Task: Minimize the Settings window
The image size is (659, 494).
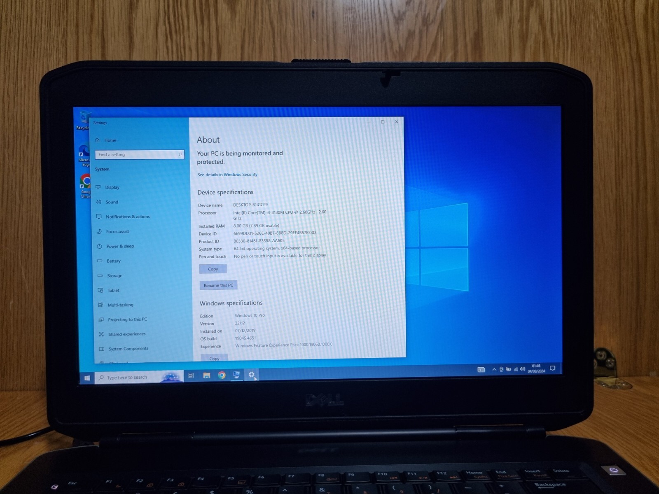Action: 369,122
